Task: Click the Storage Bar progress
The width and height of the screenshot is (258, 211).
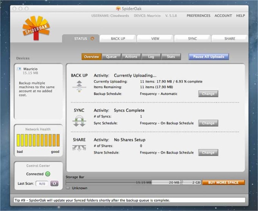Action: click(133, 182)
